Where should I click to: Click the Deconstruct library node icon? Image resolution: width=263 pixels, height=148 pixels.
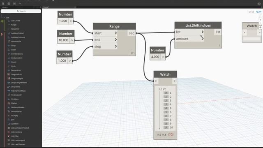[x=9, y=70]
